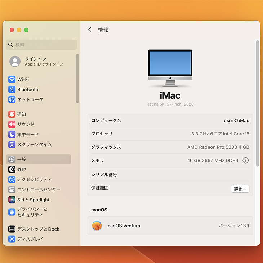Click the 通知 bell icon

pos(12,114)
